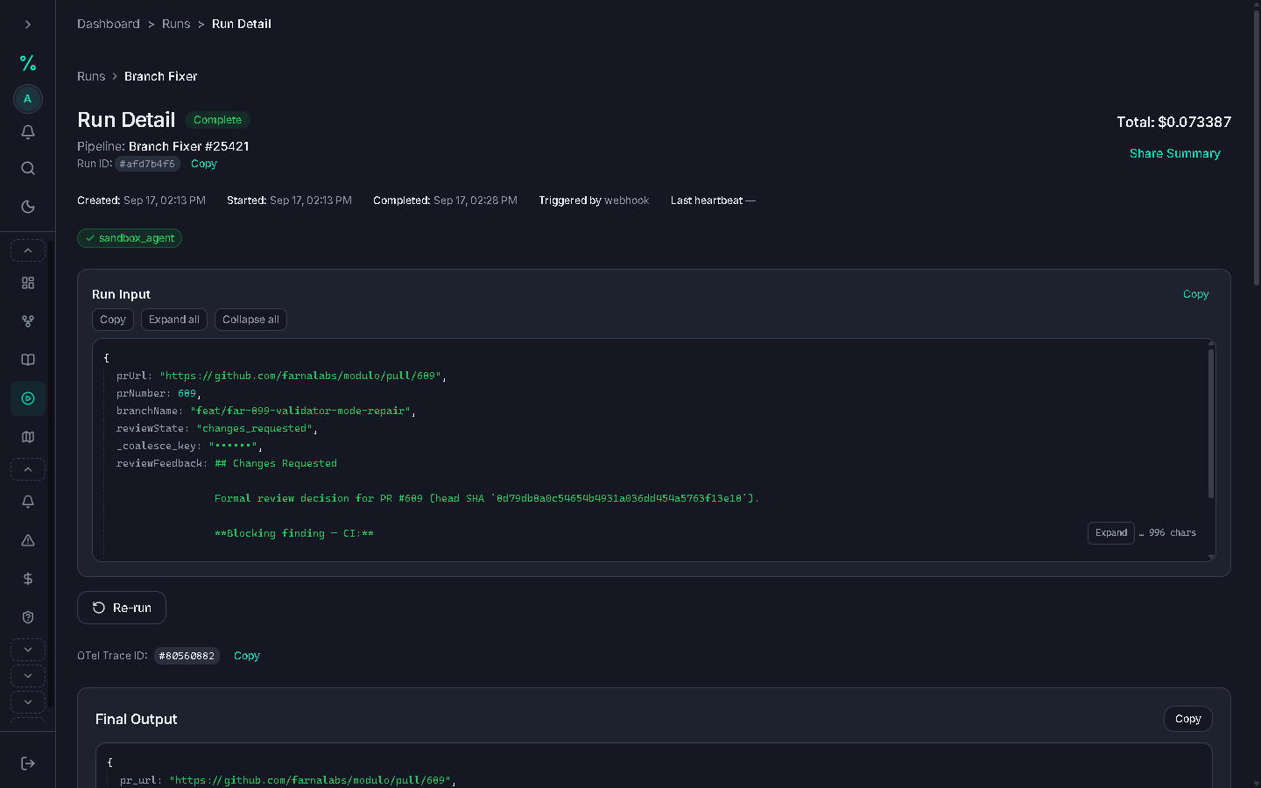
Task: Click the Created: Sep 17, 02:13 PM timestamp
Action: (141, 201)
